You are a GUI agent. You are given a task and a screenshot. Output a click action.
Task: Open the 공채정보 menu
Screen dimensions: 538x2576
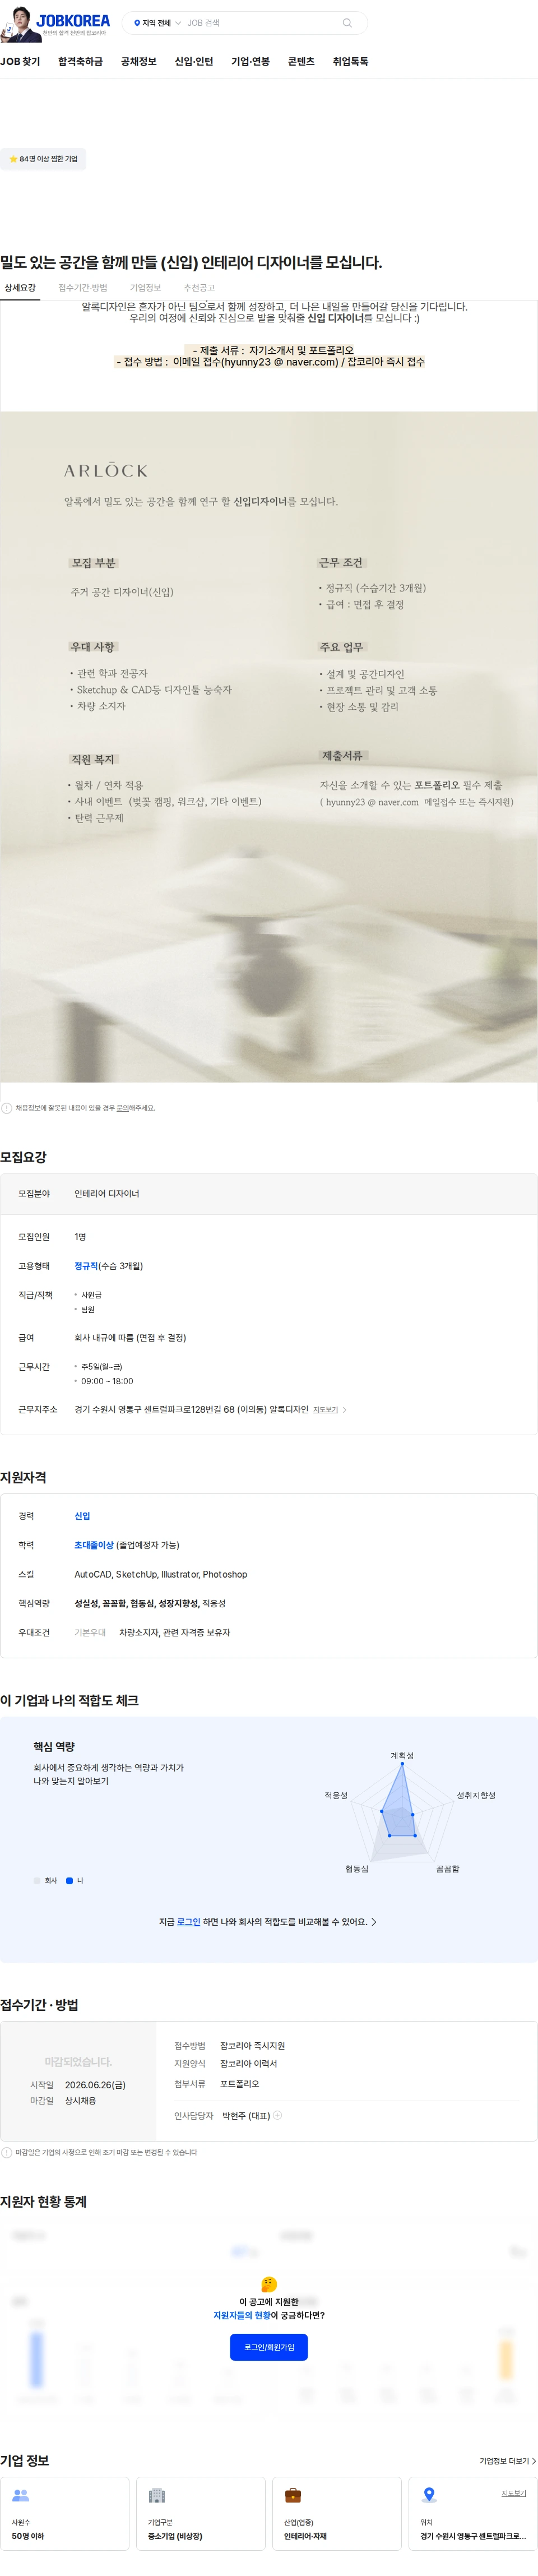(139, 62)
